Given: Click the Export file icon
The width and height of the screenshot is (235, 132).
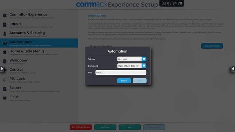Looking at the screenshot, I should [5, 89].
